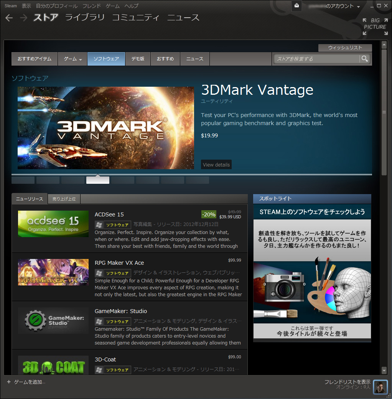Click the GameMaker: Studio title

121,311
